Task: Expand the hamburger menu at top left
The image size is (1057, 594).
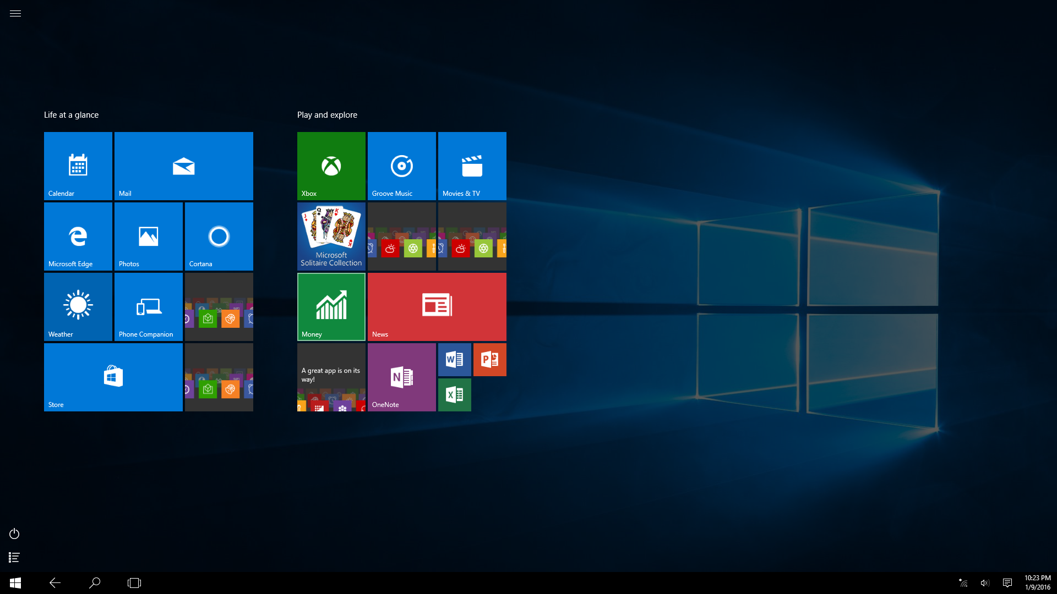Action: point(15,14)
